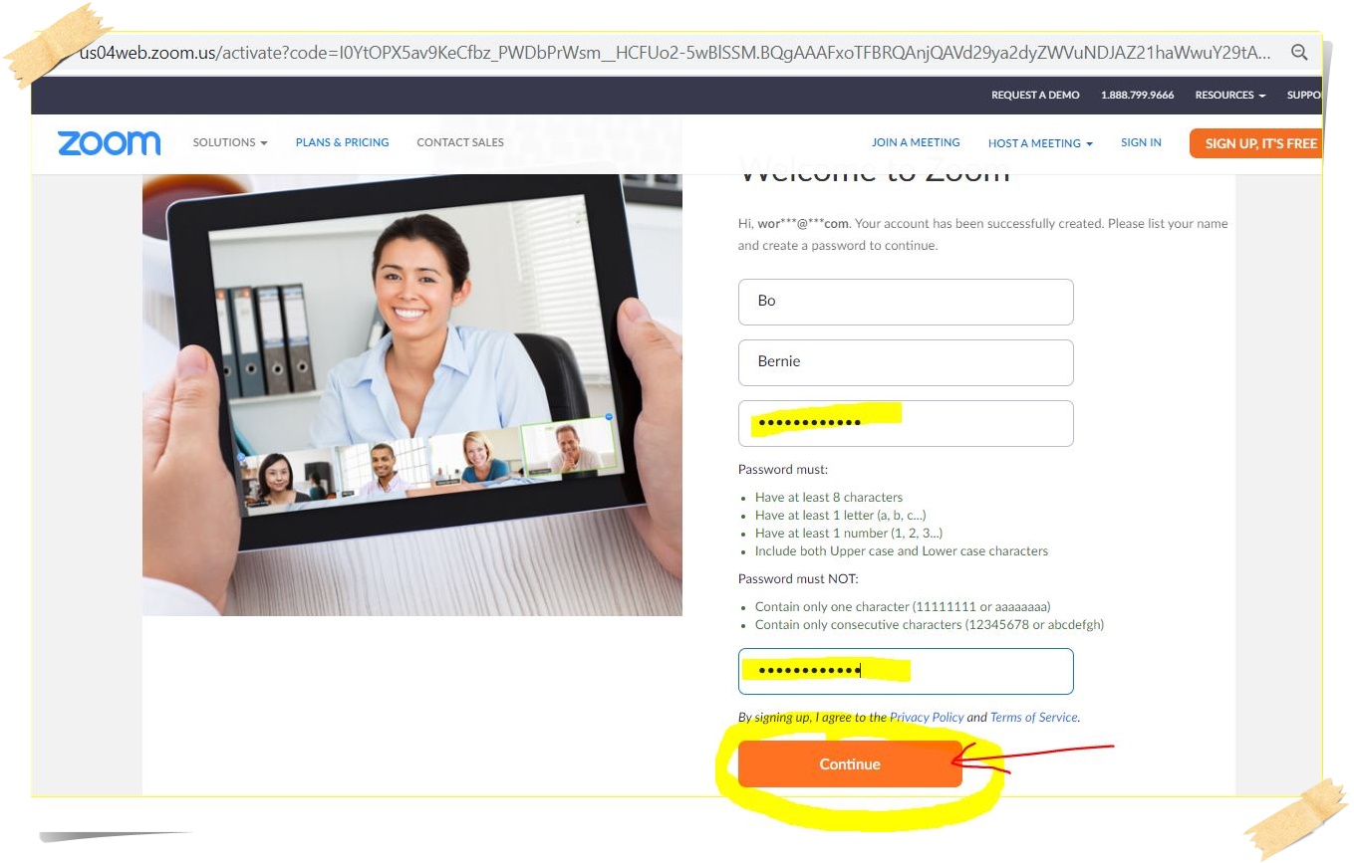Click the first name field containing Bo
Image resolution: width=1354 pixels, height=863 pixels.
pyautogui.click(x=906, y=302)
